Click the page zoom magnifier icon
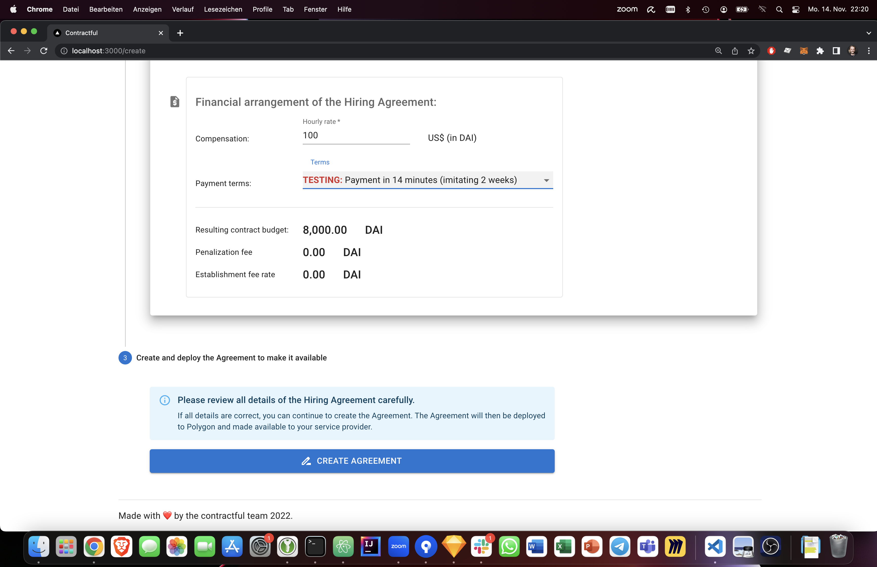The image size is (877, 567). [718, 51]
